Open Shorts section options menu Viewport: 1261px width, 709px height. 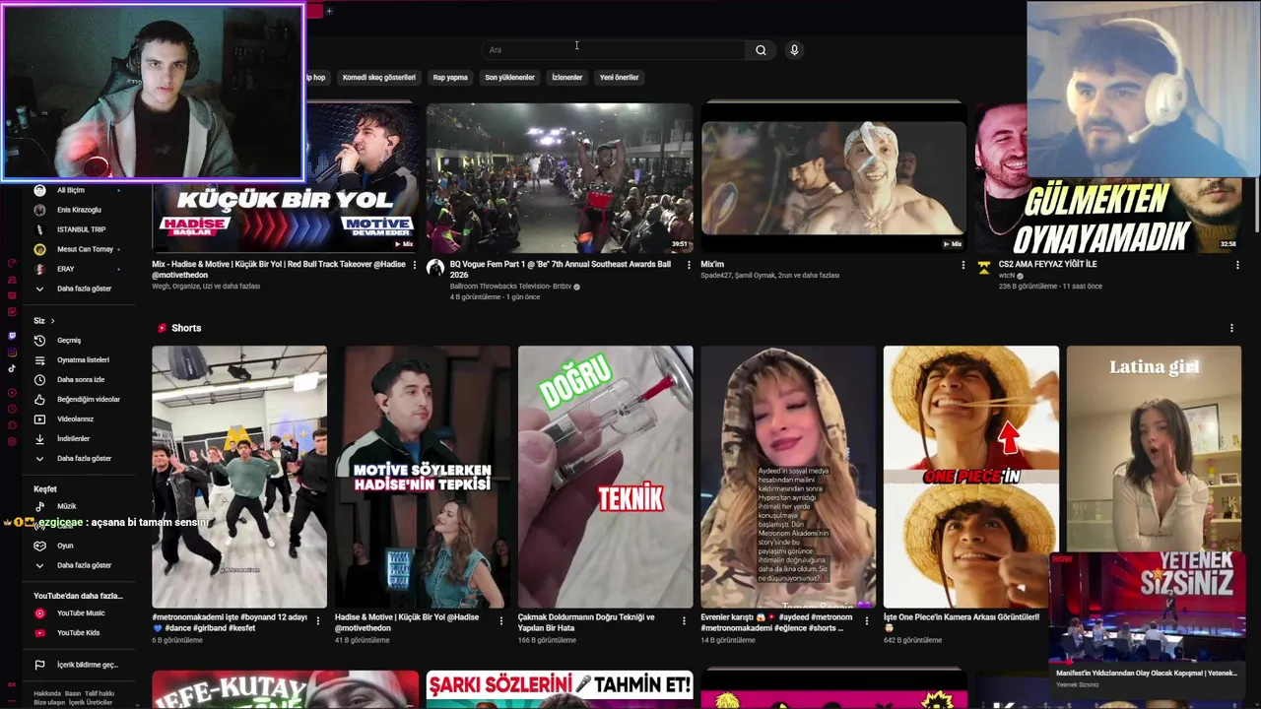[x=1231, y=328]
